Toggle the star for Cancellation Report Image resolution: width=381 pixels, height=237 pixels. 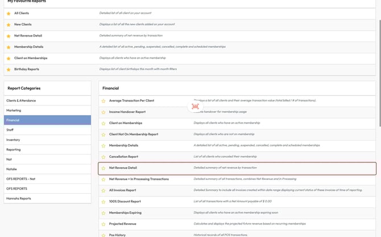(x=103, y=157)
